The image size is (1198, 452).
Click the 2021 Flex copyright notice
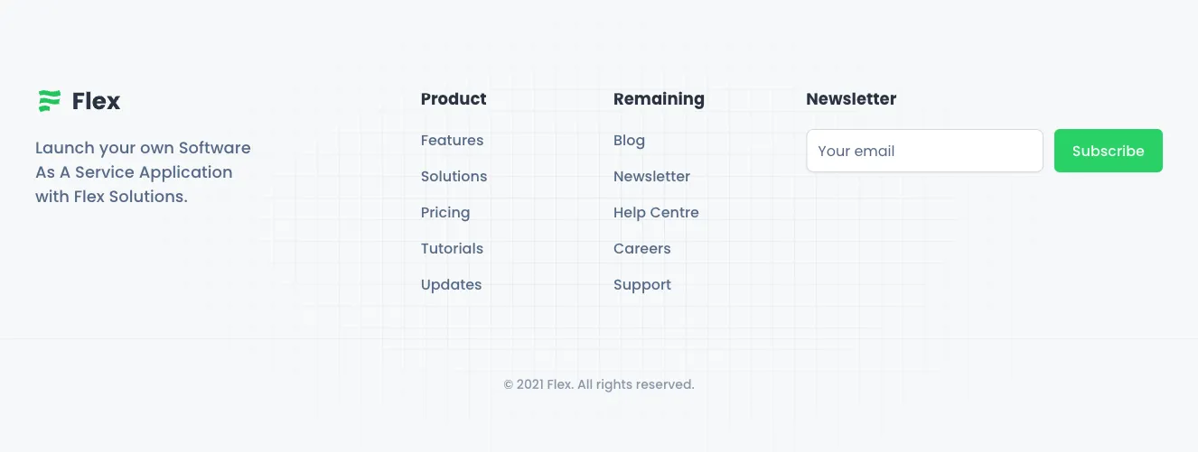point(599,384)
